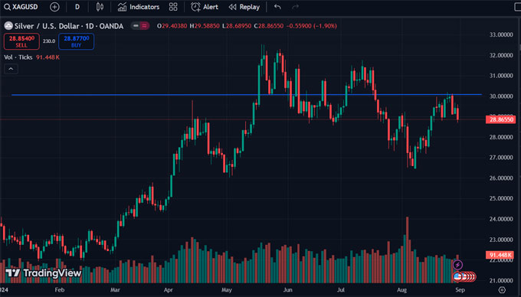This screenshot has width=521, height=297.
Task: Add a symbol to compare with plus icon
Action: 54,7
